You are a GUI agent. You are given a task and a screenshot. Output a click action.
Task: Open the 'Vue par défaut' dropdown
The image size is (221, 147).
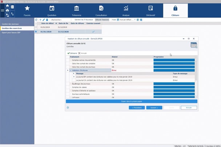(x=126, y=20)
